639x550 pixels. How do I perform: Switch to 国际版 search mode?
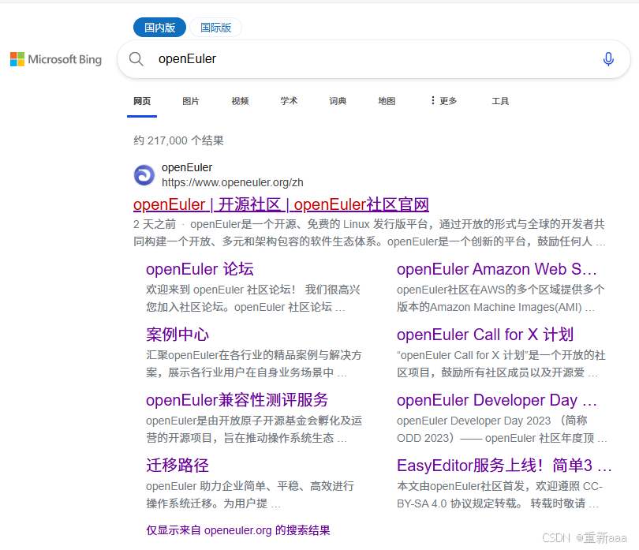tap(215, 28)
